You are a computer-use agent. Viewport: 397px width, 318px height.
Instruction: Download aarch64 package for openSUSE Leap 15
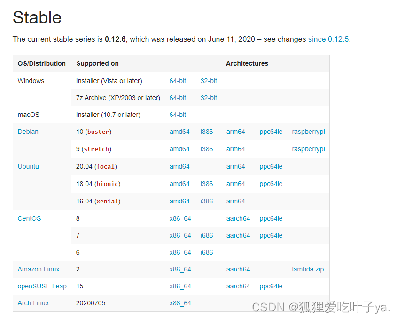click(238, 287)
